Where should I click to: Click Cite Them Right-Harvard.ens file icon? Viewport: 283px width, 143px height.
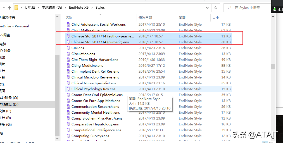coord(68,59)
